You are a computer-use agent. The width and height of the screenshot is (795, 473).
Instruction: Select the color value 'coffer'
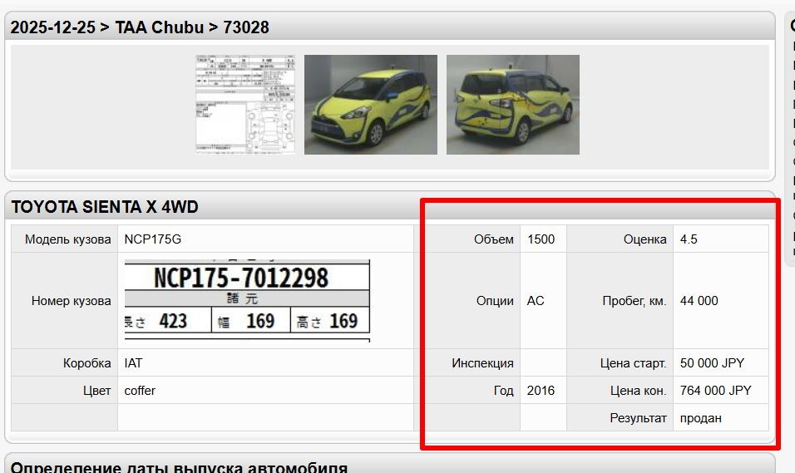[140, 391]
